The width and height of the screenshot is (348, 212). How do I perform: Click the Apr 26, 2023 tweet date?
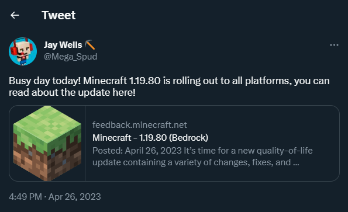coord(75,197)
